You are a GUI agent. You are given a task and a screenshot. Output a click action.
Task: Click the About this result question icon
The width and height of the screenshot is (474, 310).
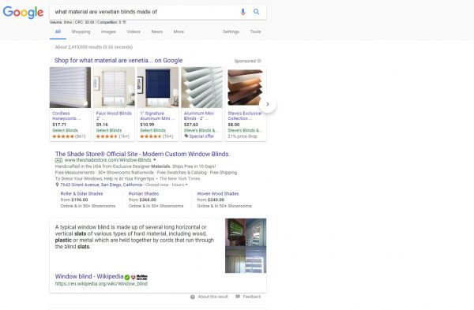(193, 297)
